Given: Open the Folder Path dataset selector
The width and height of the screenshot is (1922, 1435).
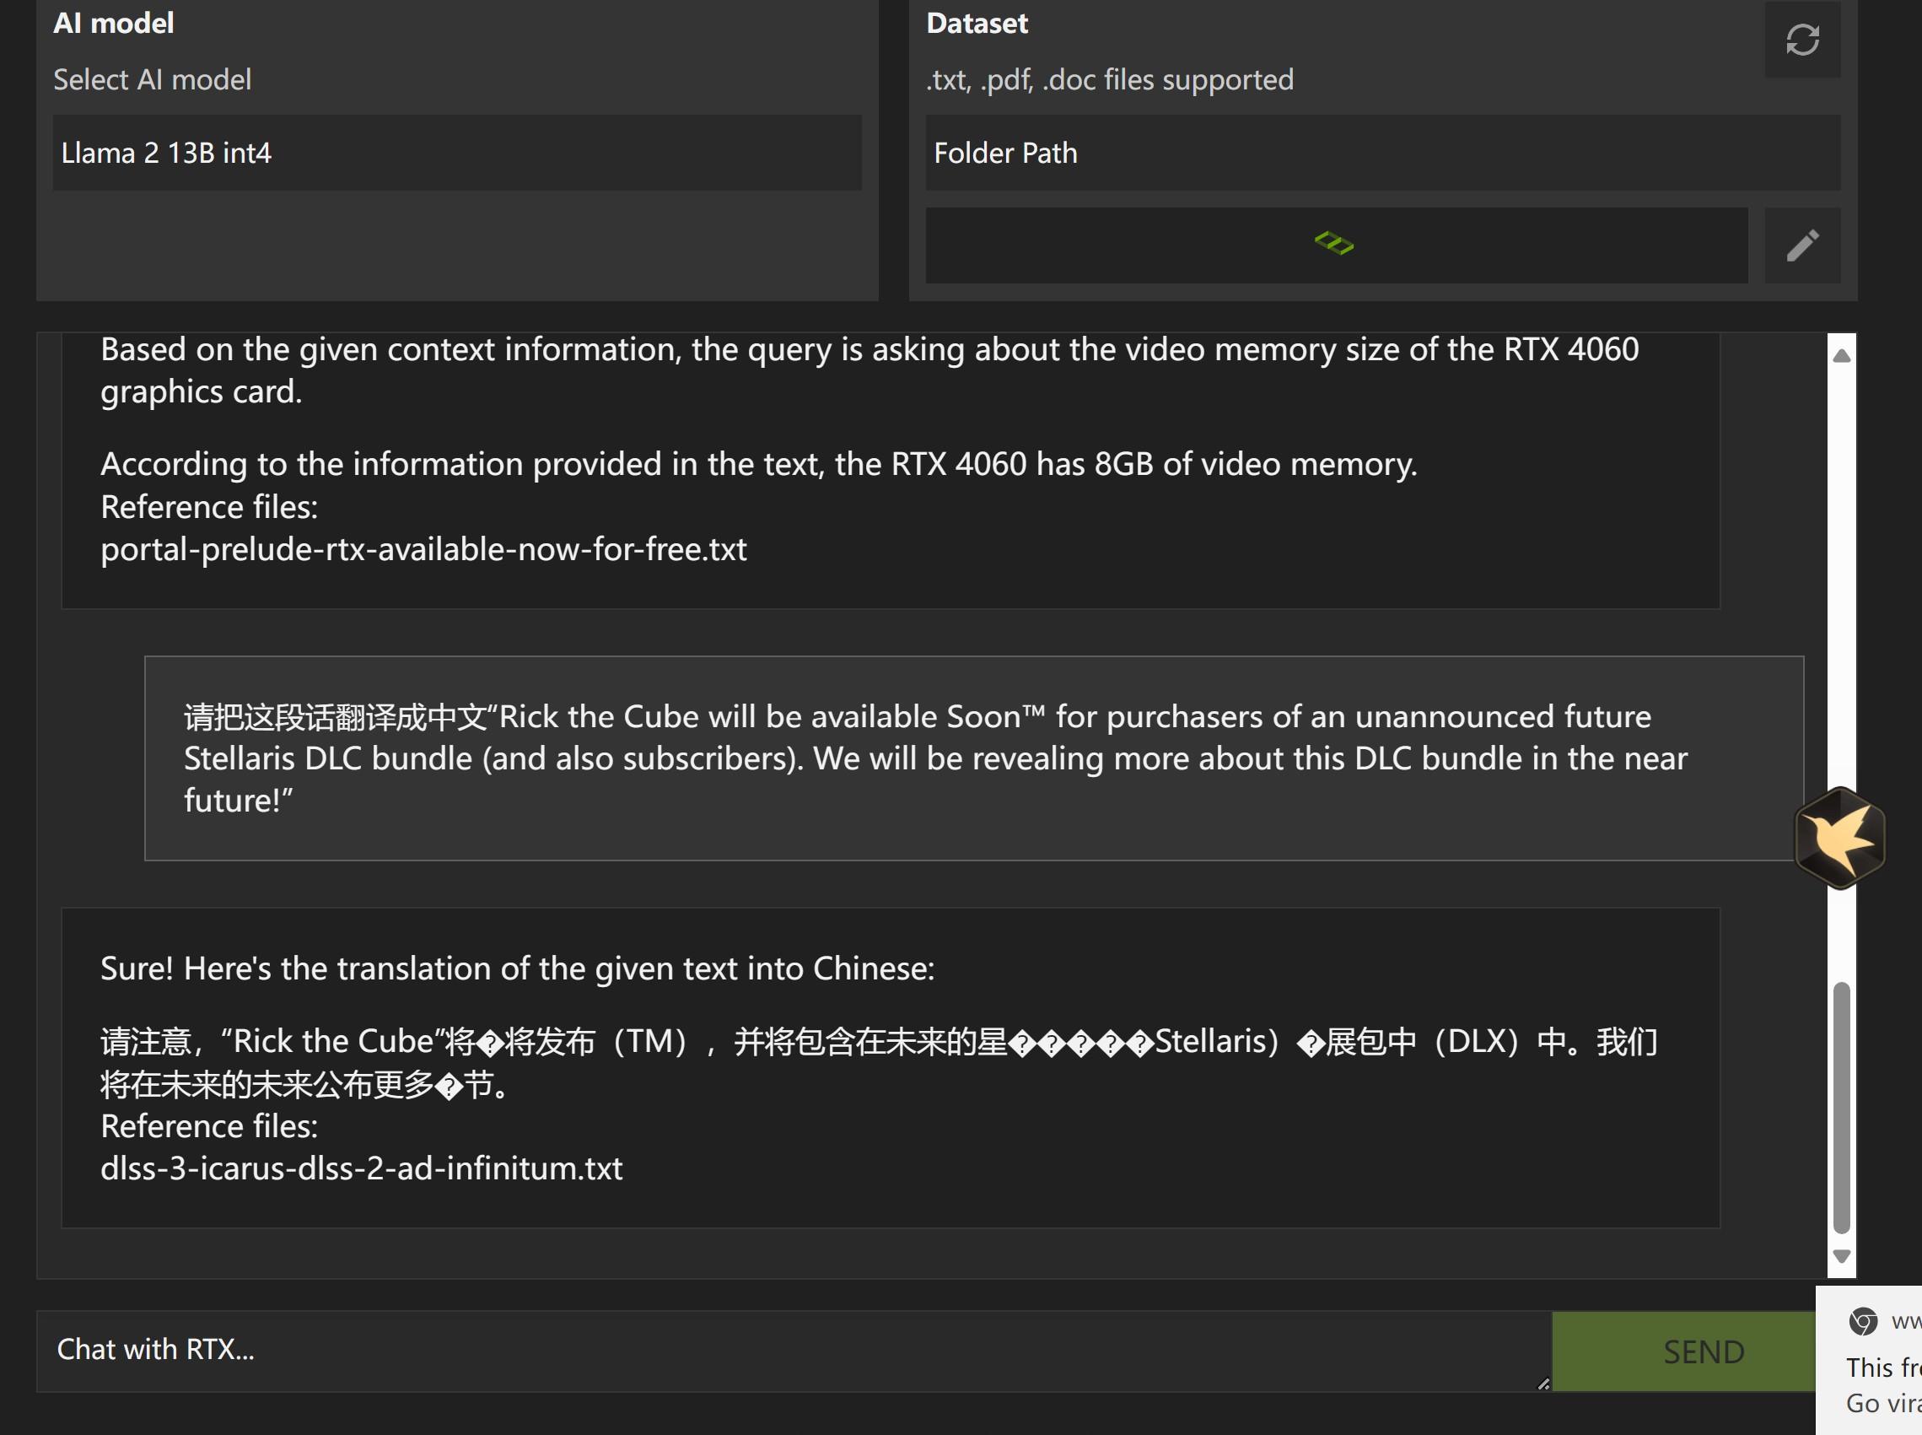Looking at the screenshot, I should [1384, 153].
